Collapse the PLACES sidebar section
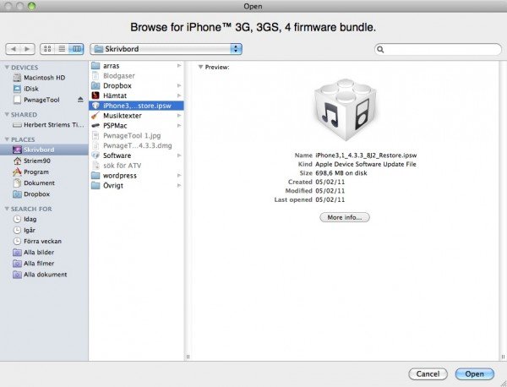This screenshot has width=507, height=387. [x=7, y=139]
